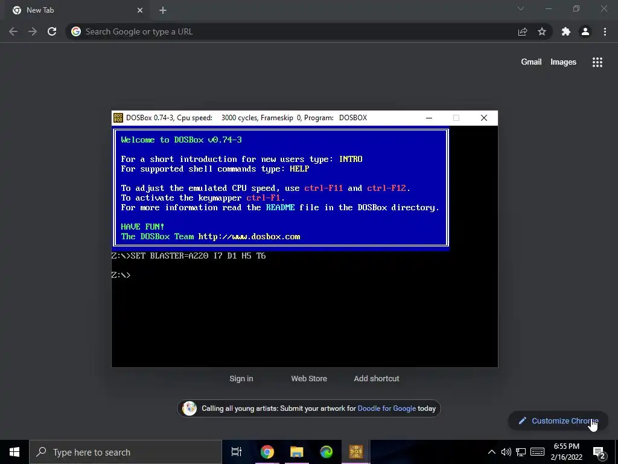Reload the page in Chrome
Image resolution: width=618 pixels, height=464 pixels.
coord(52,31)
